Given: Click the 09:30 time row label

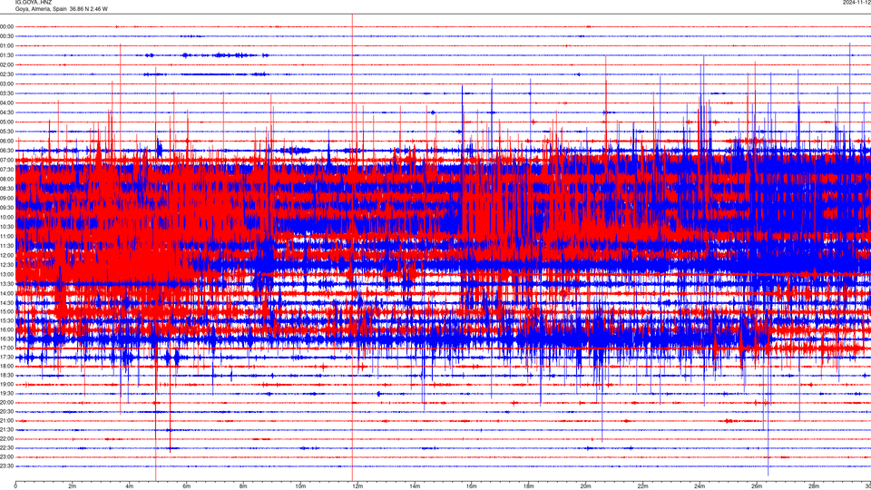Looking at the screenshot, I should pos(7,208).
